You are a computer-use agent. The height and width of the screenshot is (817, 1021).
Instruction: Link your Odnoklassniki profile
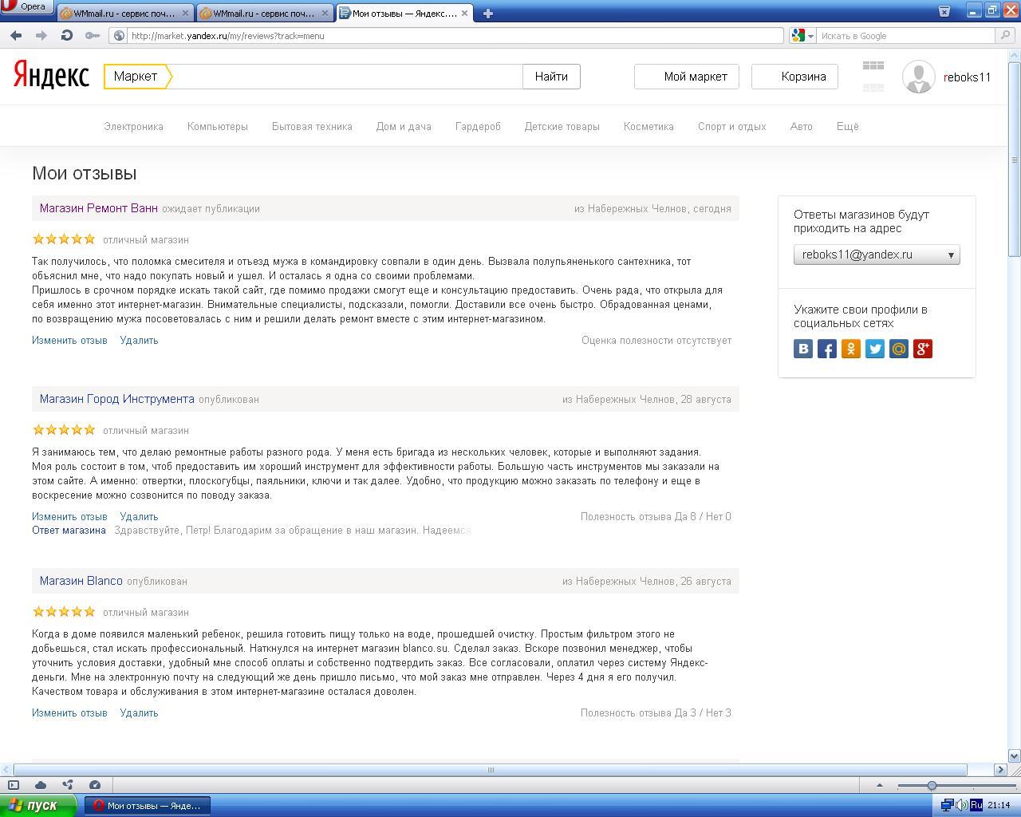coord(851,349)
